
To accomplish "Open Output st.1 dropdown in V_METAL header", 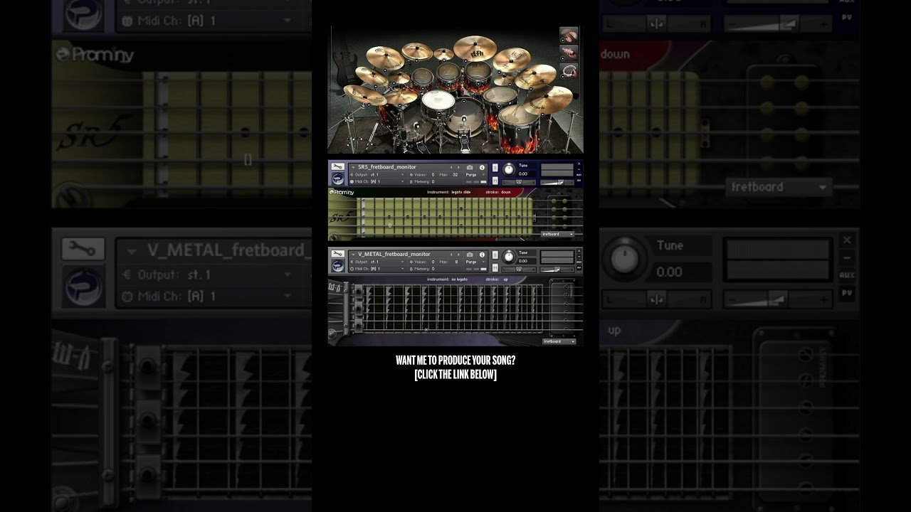I will click(x=376, y=262).
